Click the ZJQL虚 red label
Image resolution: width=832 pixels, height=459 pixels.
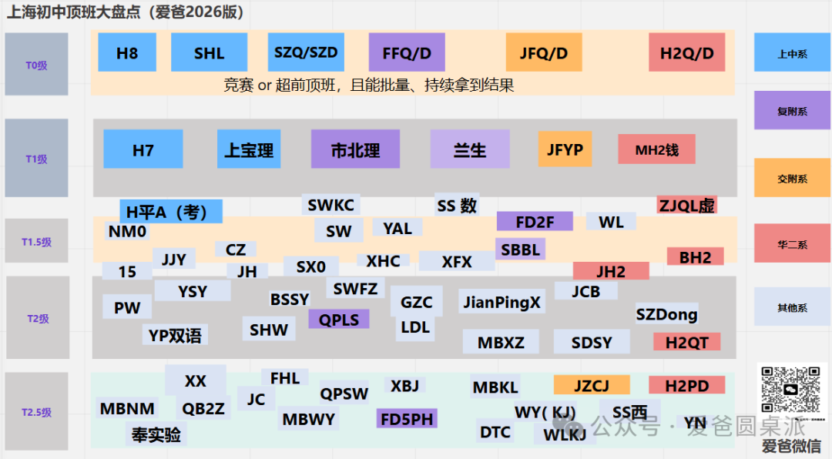687,205
